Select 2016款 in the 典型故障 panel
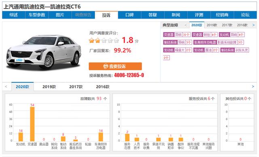This screenshot has width=259, height=157. (x=242, y=25)
